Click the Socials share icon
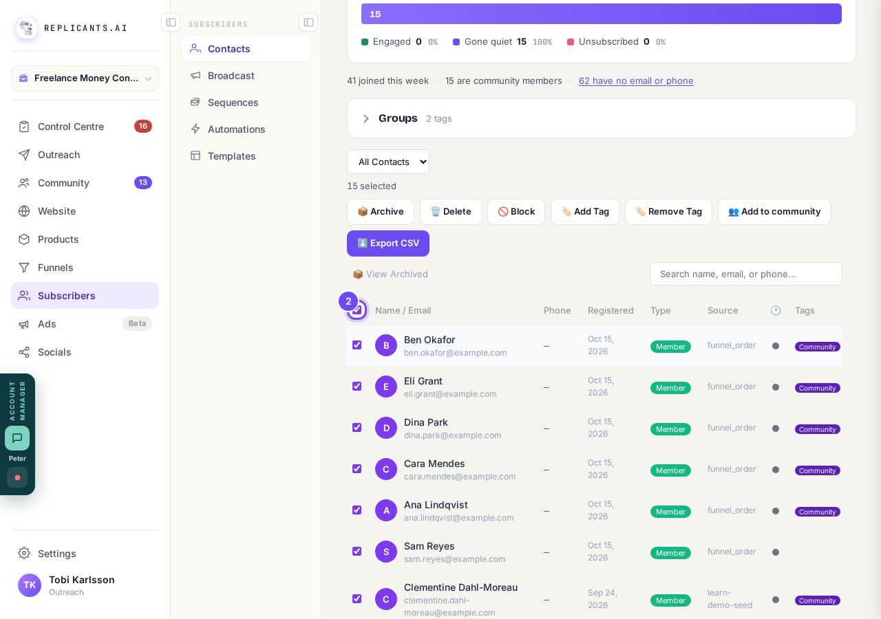 click(24, 352)
